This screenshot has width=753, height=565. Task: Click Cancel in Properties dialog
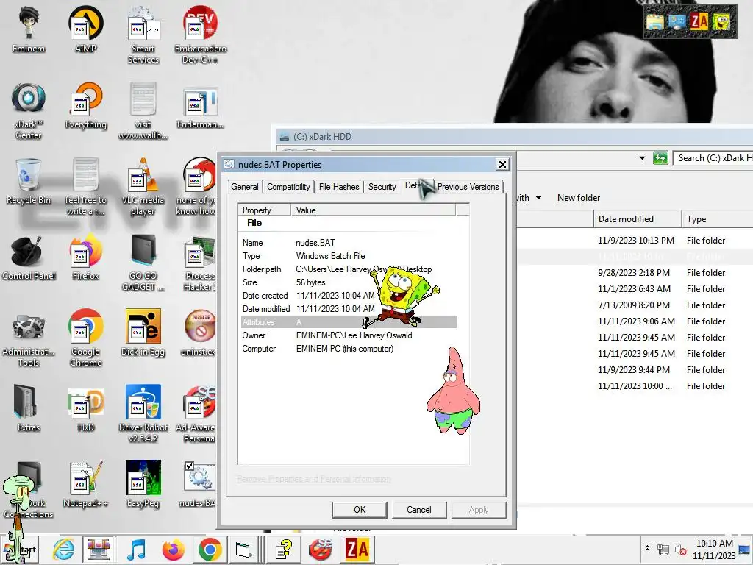[418, 510]
